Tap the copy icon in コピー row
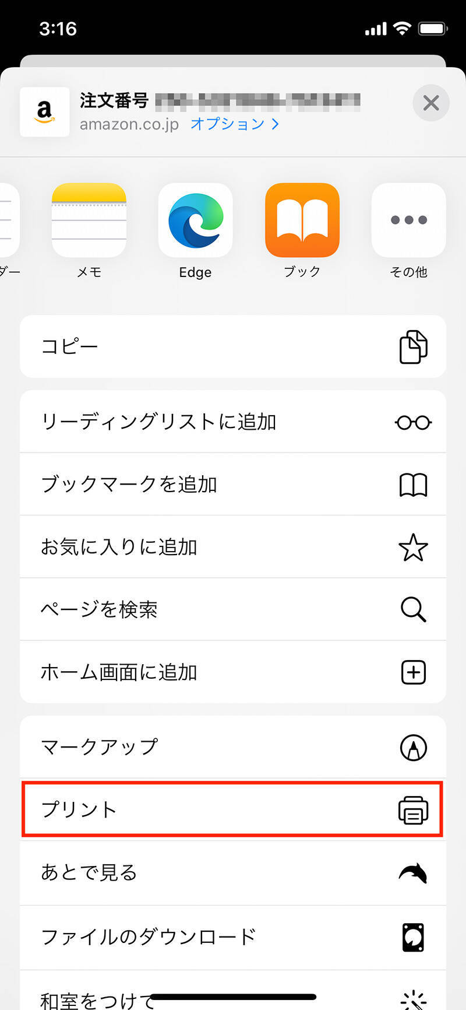 coord(413,347)
